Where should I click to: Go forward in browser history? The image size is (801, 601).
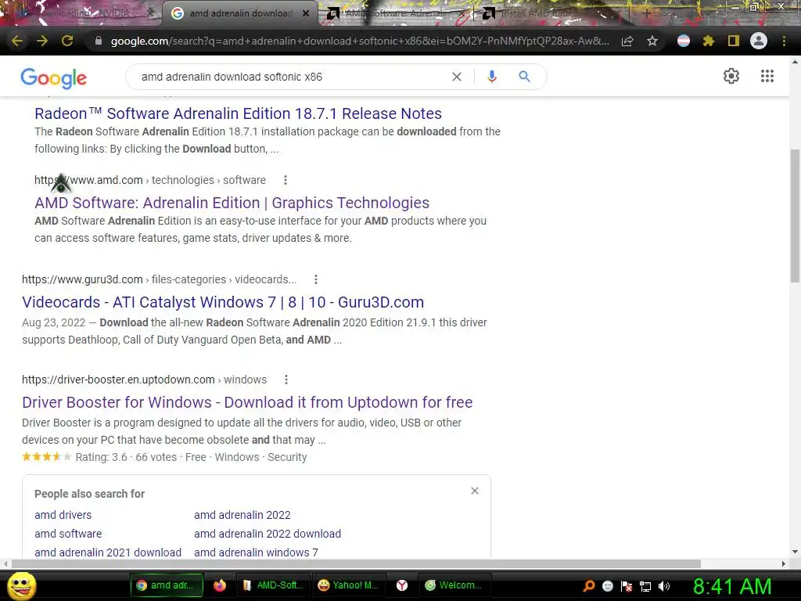coord(42,41)
